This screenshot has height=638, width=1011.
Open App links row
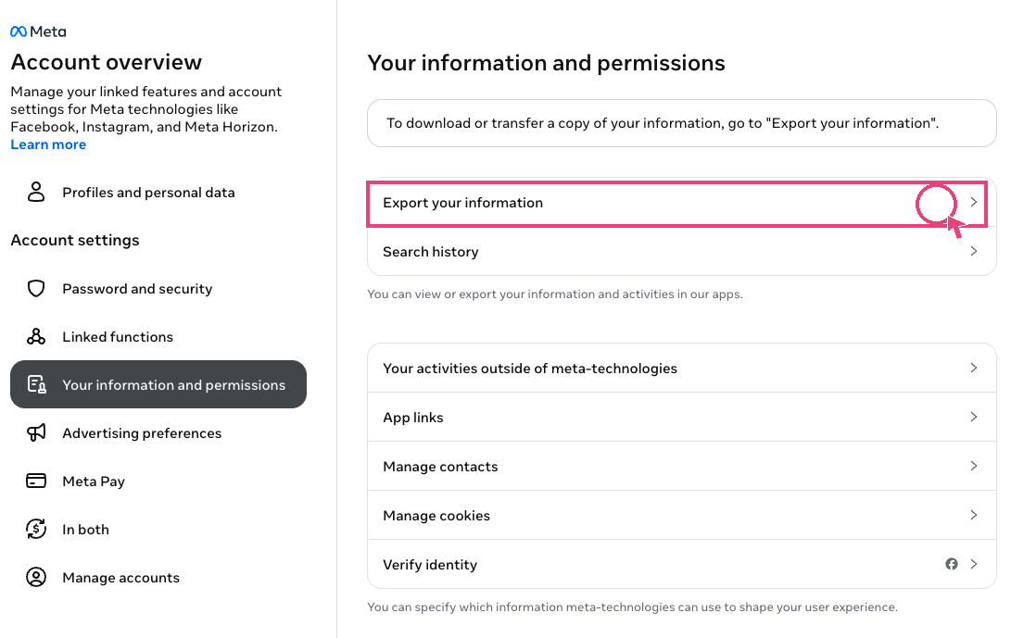[x=681, y=417]
